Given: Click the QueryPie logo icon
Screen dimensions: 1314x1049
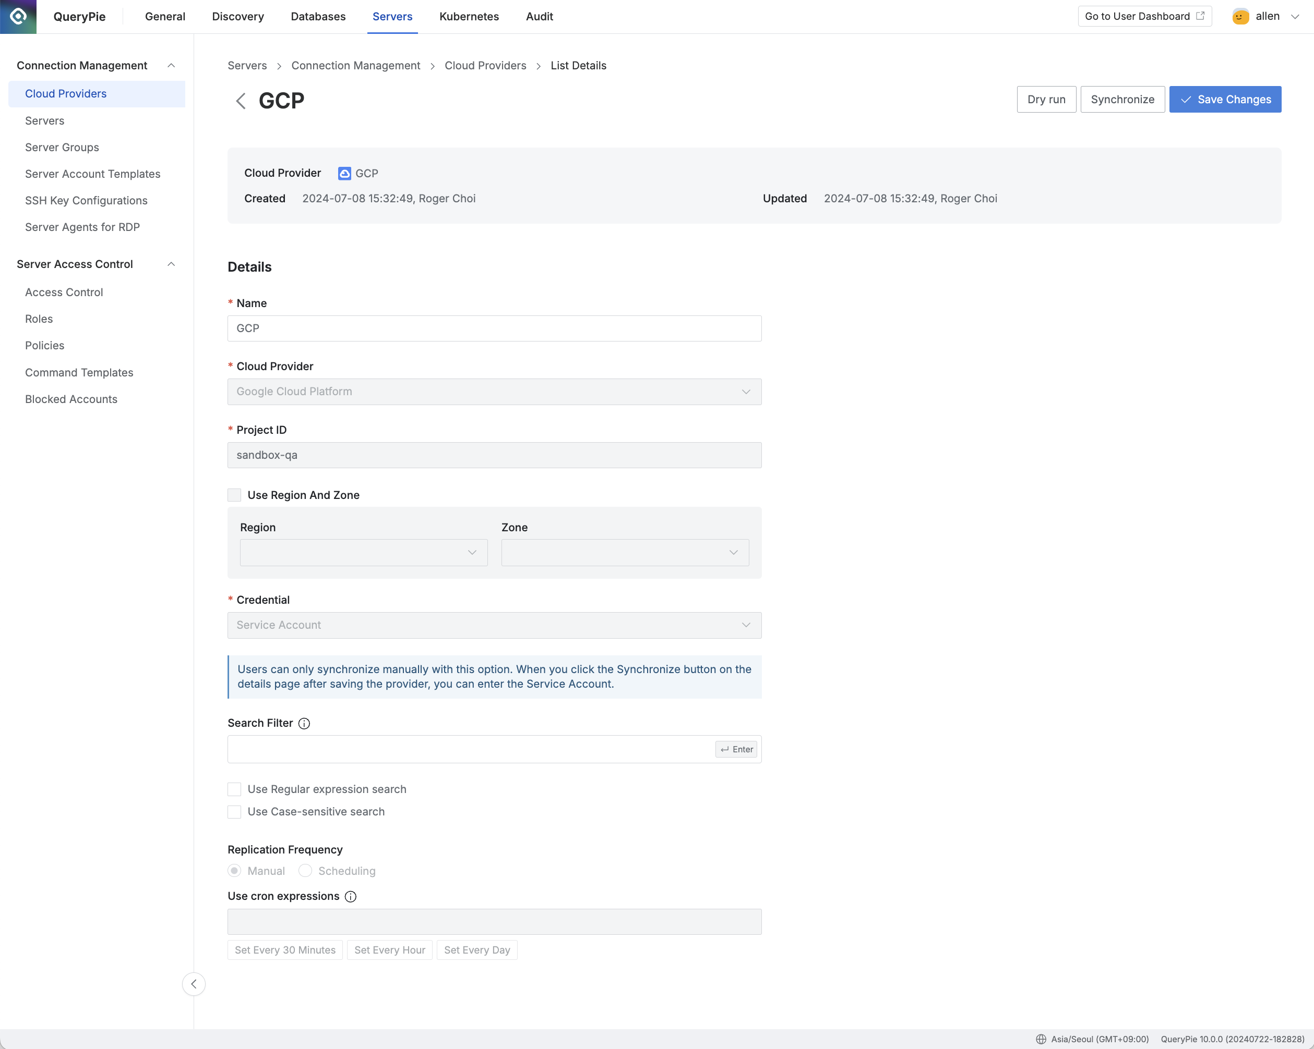Looking at the screenshot, I should [18, 17].
